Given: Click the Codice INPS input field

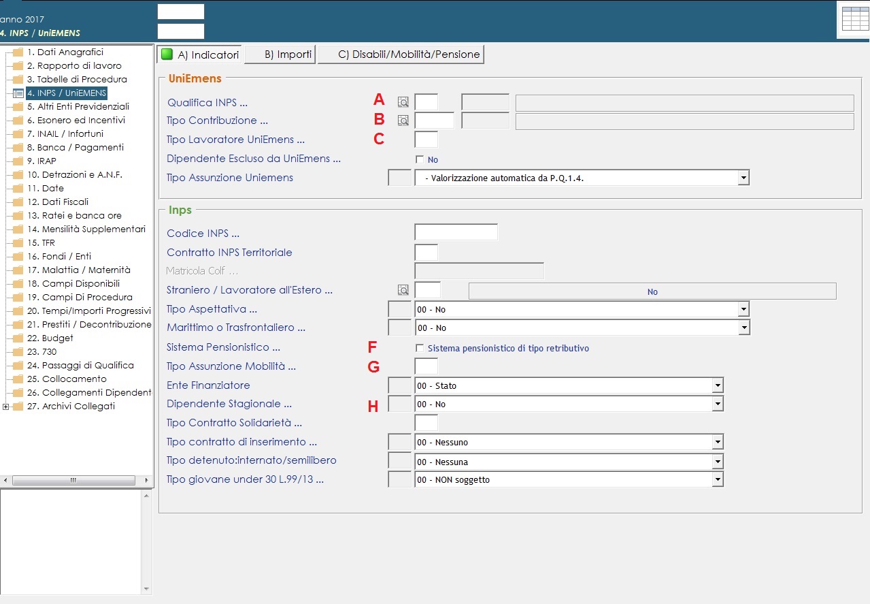Looking at the screenshot, I should pos(456,232).
